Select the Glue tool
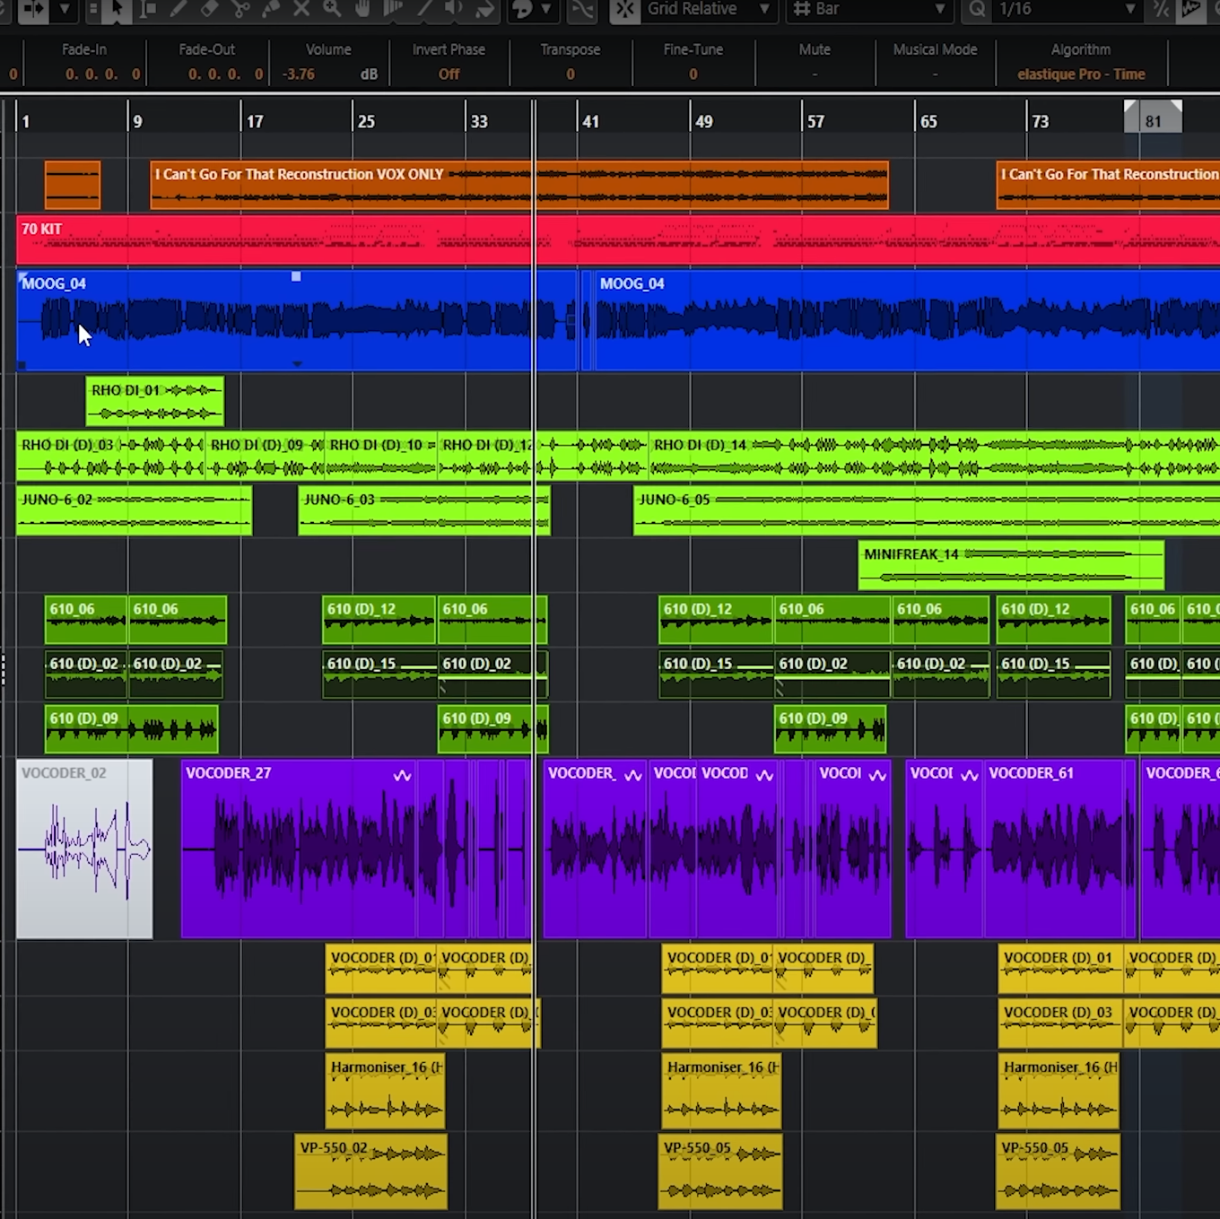Image resolution: width=1220 pixels, height=1219 pixels. click(270, 9)
